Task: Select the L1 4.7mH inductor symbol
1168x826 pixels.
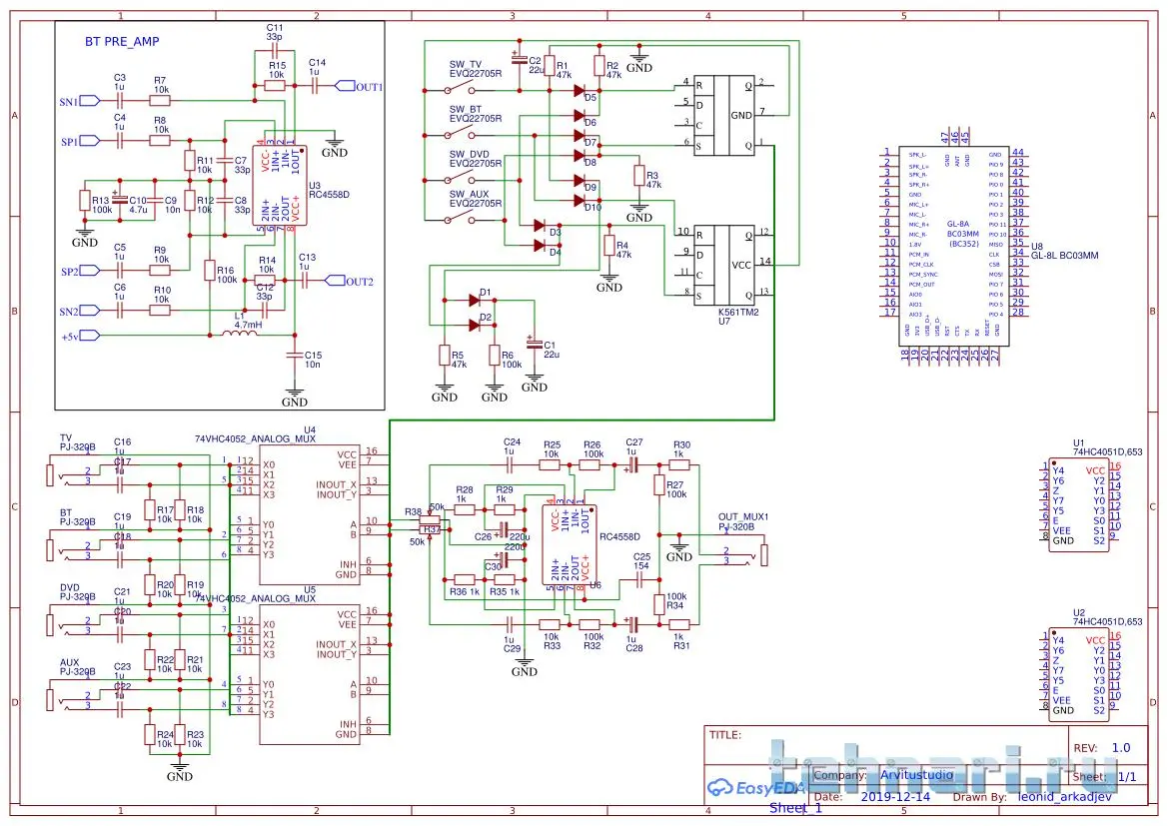Action: click(240, 335)
